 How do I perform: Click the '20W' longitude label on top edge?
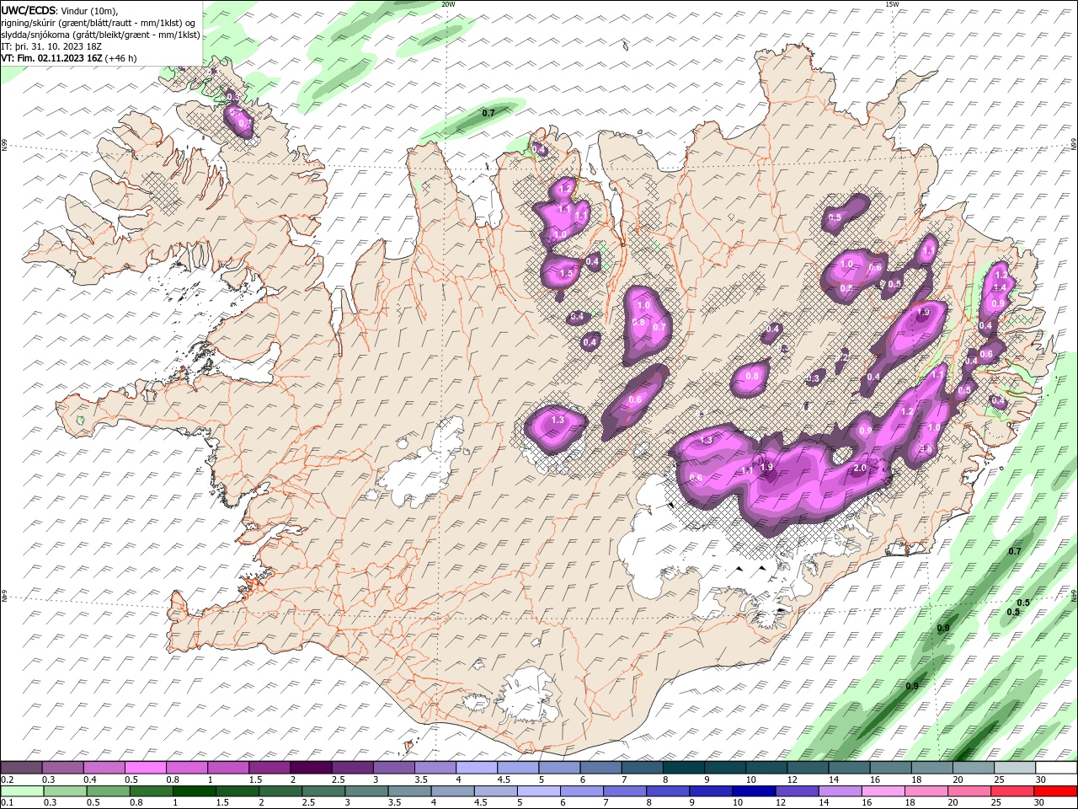[448, 4]
